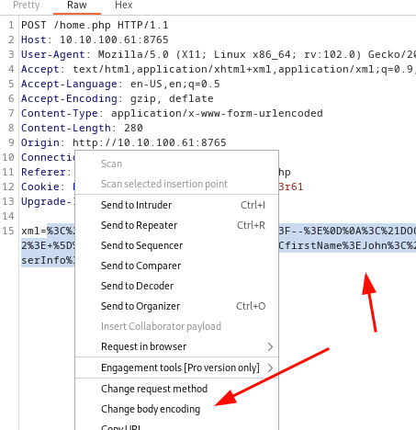The width and height of the screenshot is (416, 430).
Task: Click the POST /home.php request line
Action: pos(95,25)
